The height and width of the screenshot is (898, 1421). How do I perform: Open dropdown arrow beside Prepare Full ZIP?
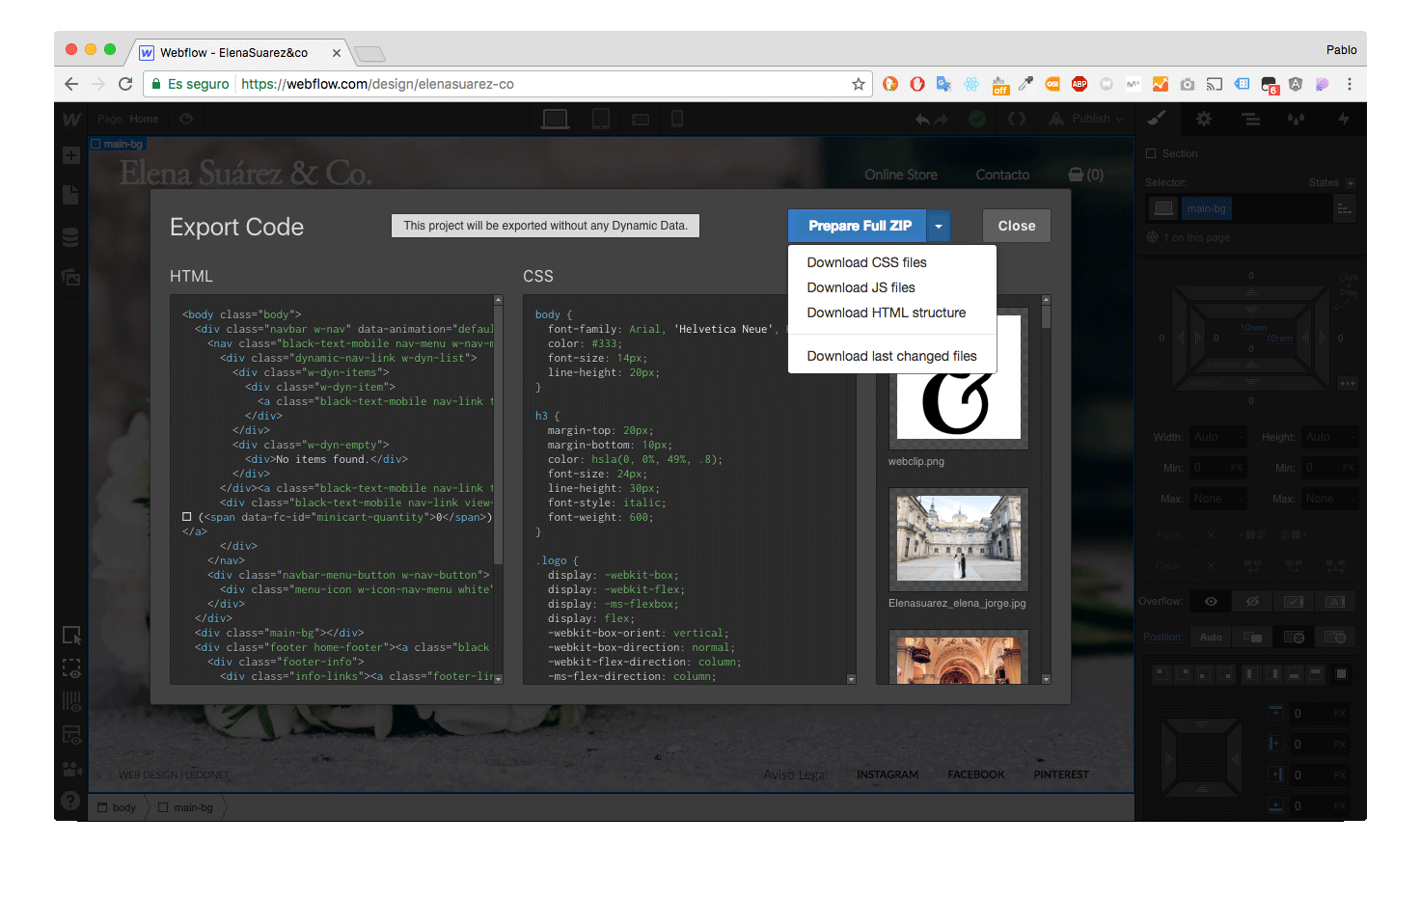pyautogui.click(x=939, y=226)
